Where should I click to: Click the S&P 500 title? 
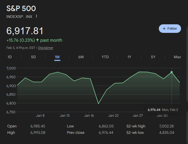click(x=21, y=9)
